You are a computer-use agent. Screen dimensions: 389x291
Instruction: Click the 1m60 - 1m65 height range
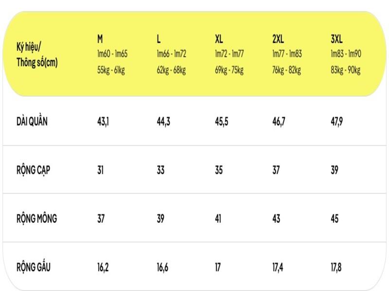(x=112, y=54)
